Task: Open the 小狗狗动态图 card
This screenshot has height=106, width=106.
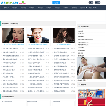Action: tap(64, 103)
